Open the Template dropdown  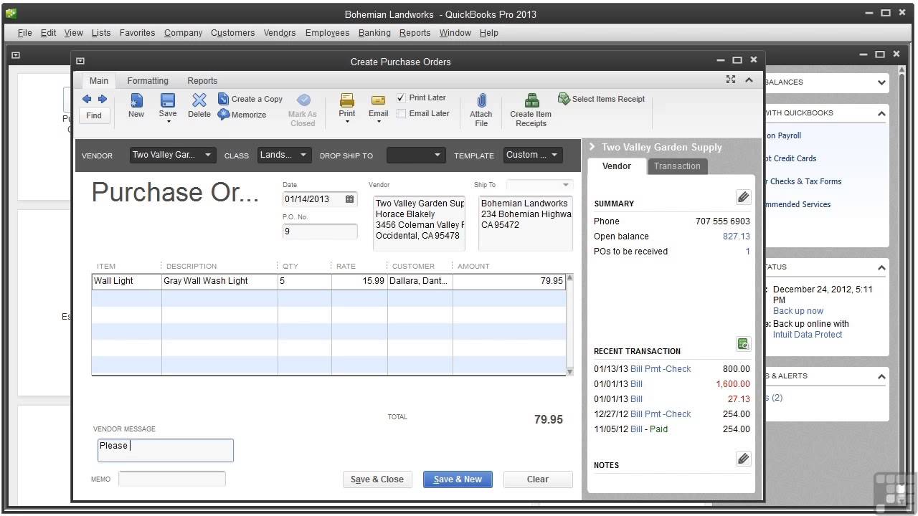555,155
